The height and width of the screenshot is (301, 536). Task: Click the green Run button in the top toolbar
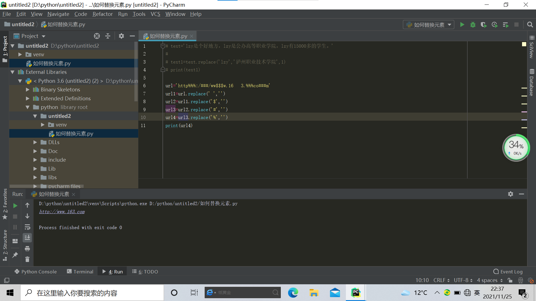pos(462,25)
